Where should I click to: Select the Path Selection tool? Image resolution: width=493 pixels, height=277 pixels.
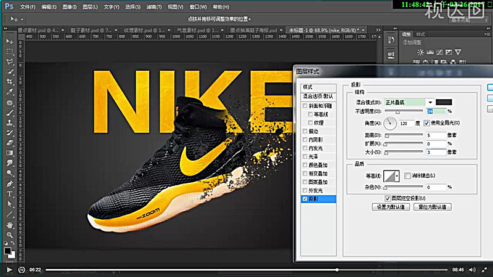click(x=10, y=204)
